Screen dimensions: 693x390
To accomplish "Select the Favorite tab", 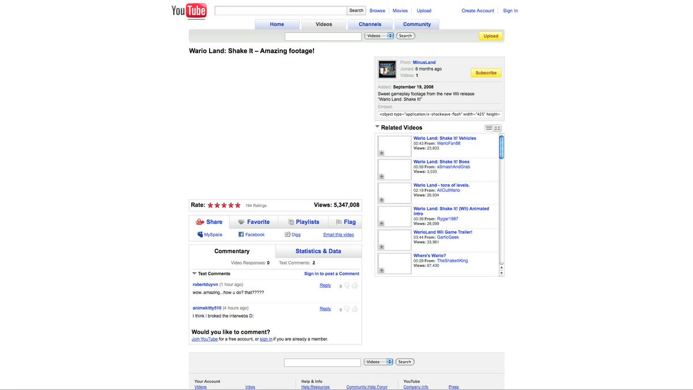I will pyautogui.click(x=254, y=222).
